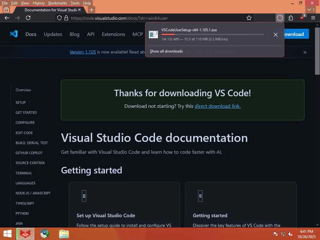
Task: Click the blue Download button
Action: click(x=296, y=34)
